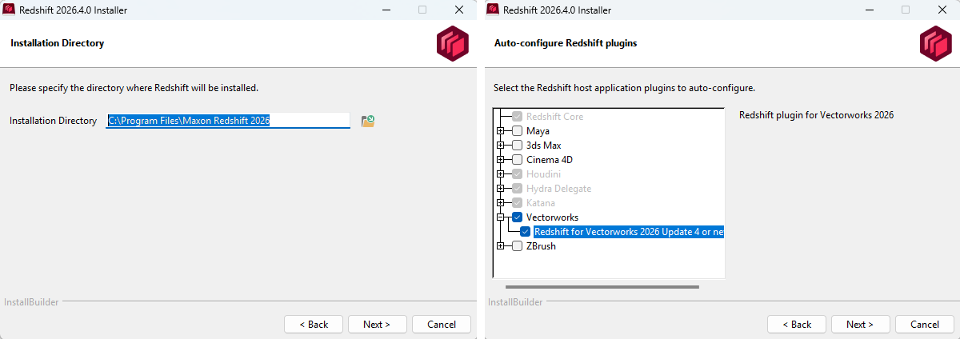Expand the 3ds Max tree node
Screen dimensions: 960x339
click(x=501, y=146)
